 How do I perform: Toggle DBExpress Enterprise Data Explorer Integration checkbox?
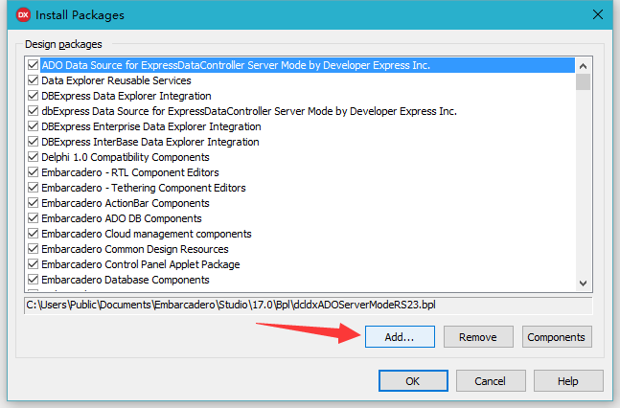(x=34, y=126)
